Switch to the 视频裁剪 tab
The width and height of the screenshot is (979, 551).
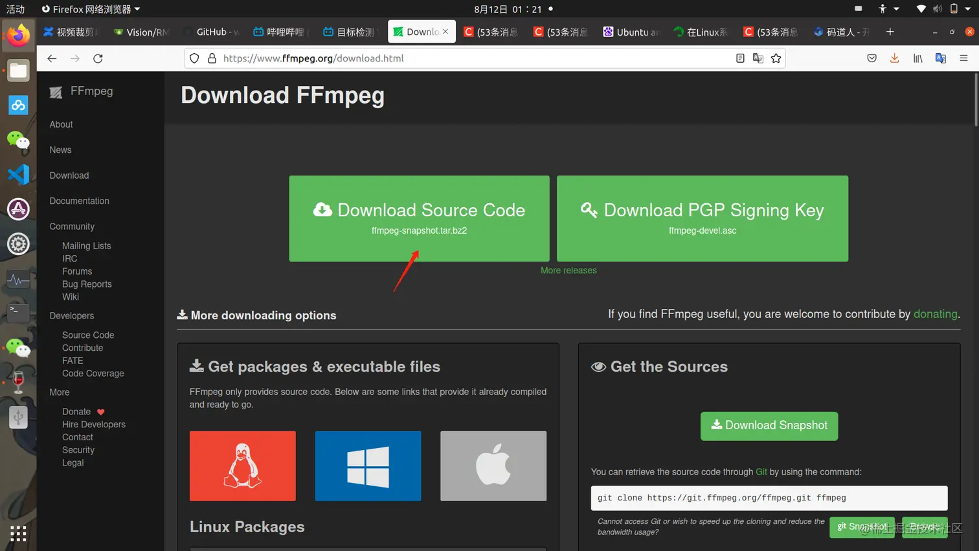coord(71,32)
